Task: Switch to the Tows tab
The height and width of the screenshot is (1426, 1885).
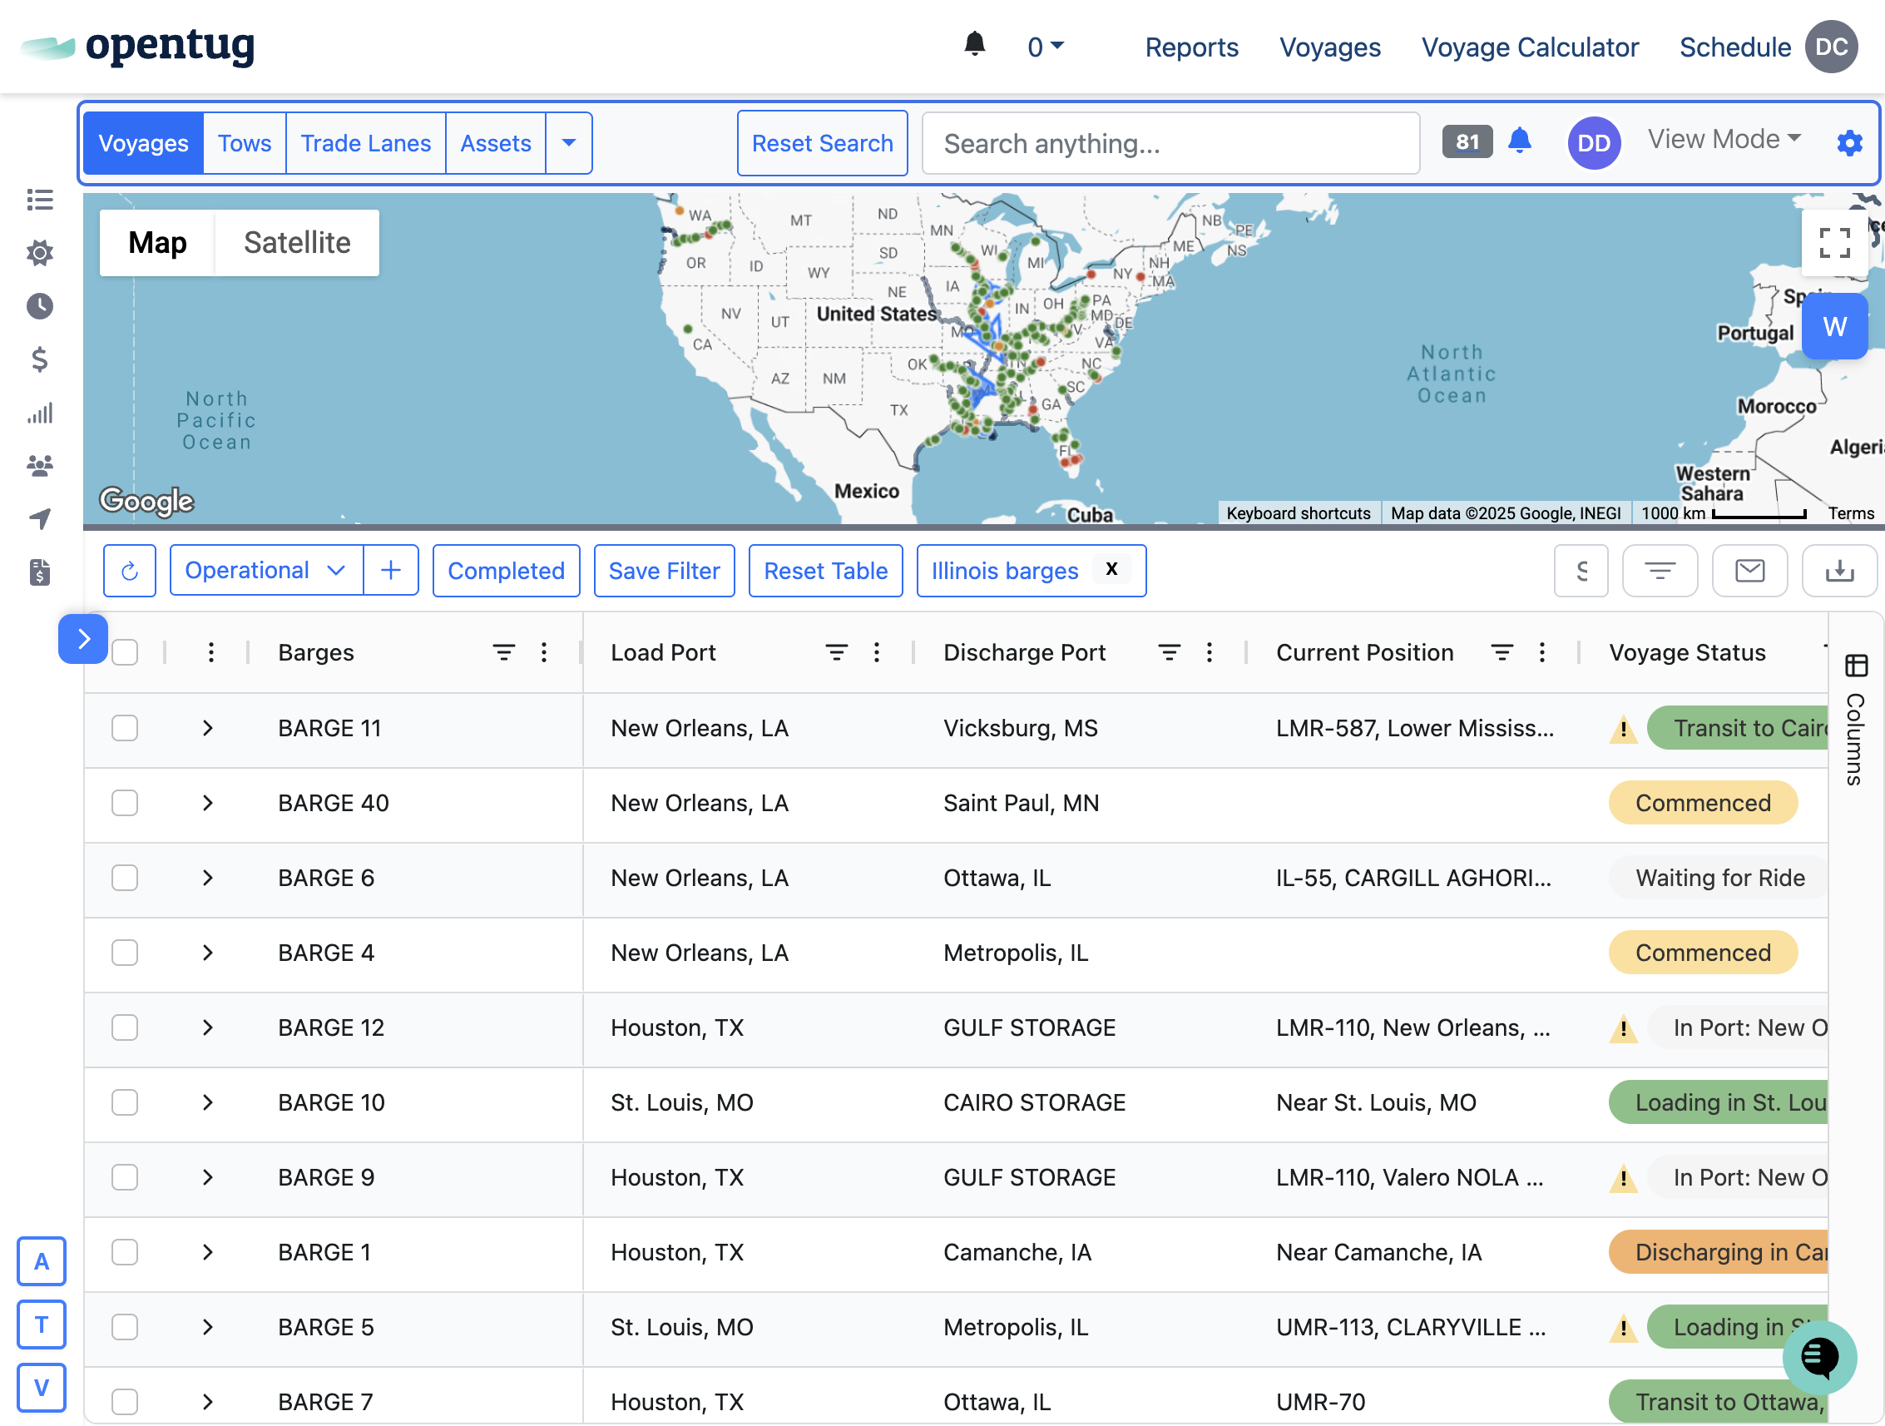Action: pyautogui.click(x=244, y=143)
